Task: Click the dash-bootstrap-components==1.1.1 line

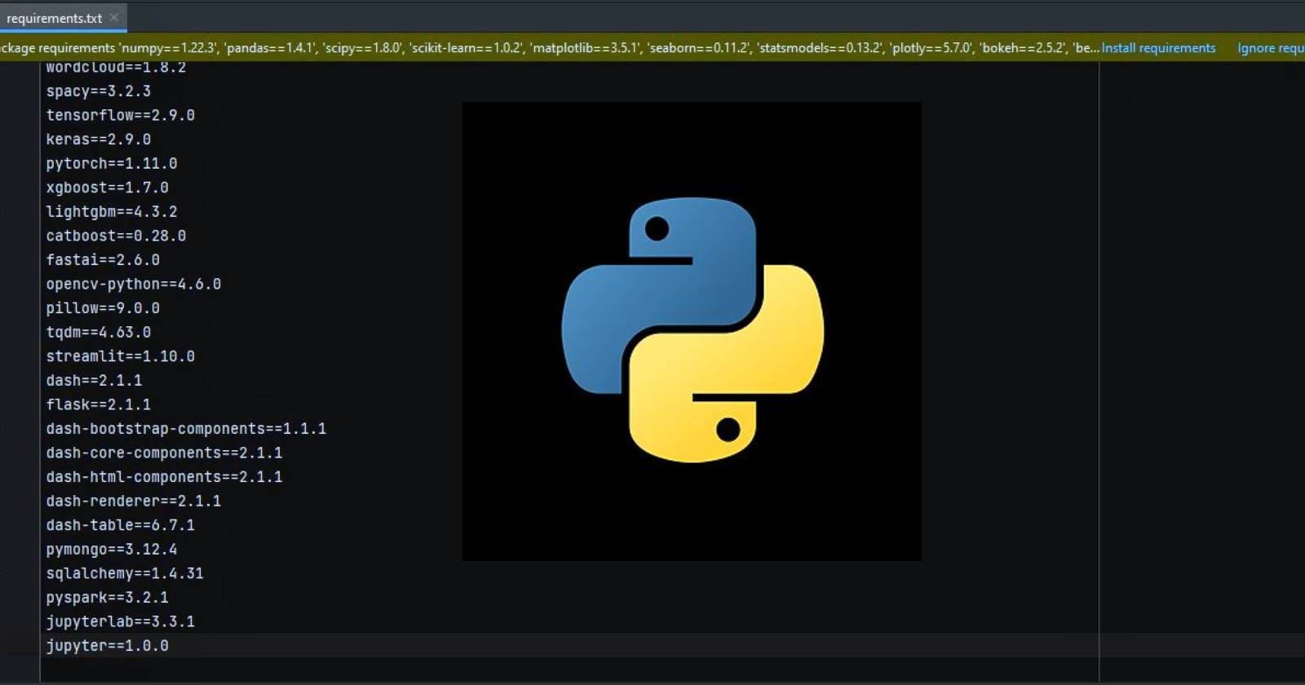Action: pos(186,429)
